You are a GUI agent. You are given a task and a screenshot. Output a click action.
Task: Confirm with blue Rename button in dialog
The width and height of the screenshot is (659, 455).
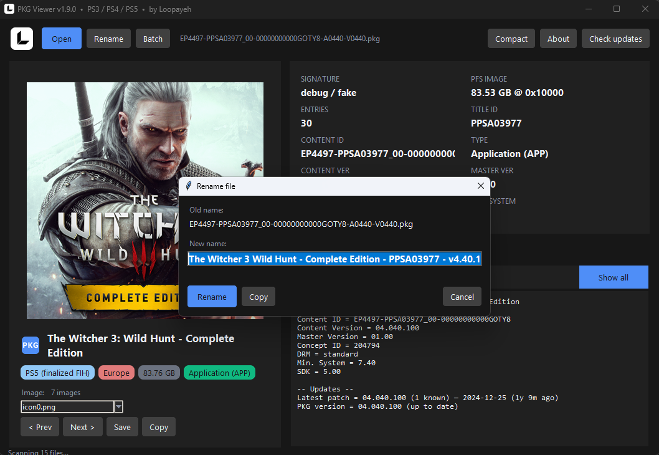point(212,297)
